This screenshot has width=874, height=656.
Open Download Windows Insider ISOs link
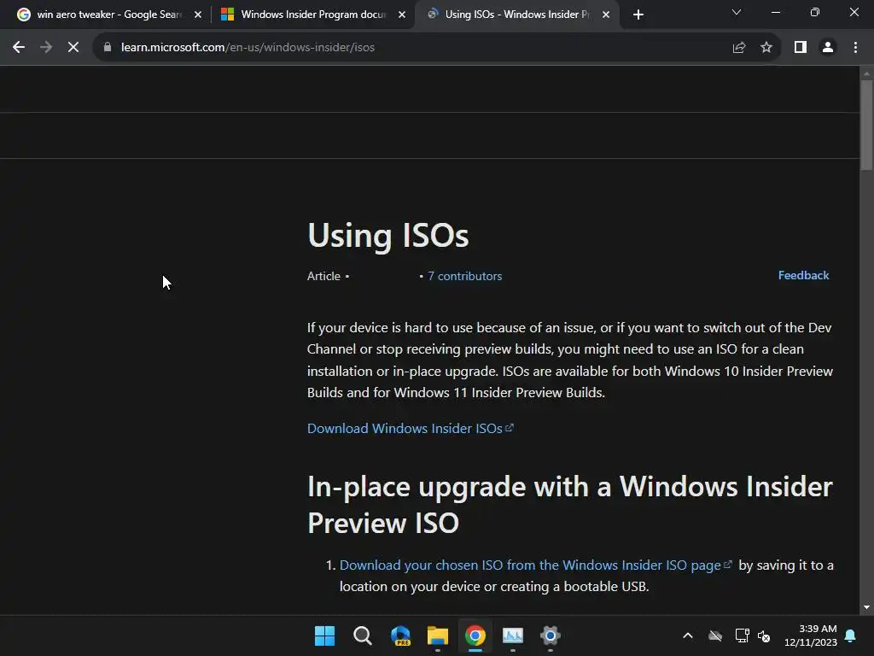tap(411, 429)
